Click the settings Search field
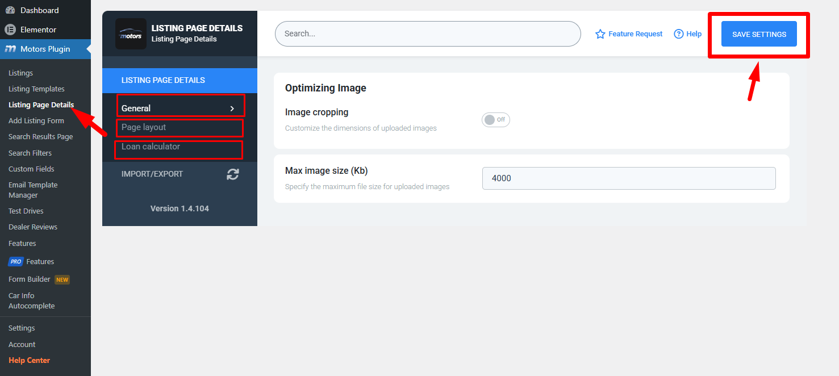The height and width of the screenshot is (376, 839). [427, 34]
